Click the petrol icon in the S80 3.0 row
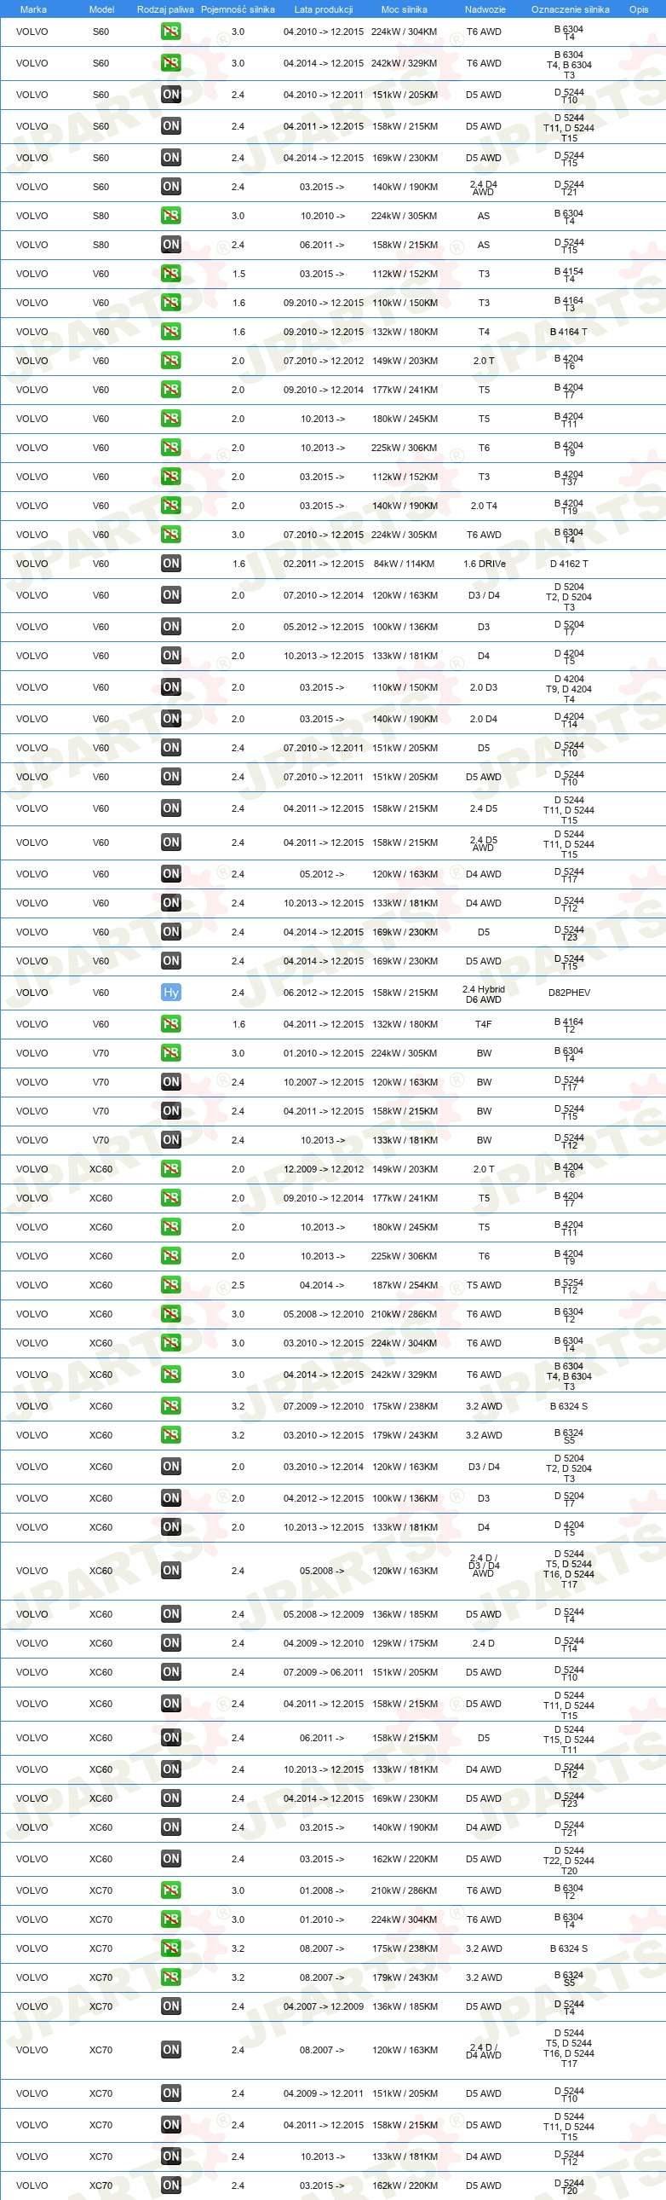This screenshot has height=2200, width=666. click(x=170, y=216)
